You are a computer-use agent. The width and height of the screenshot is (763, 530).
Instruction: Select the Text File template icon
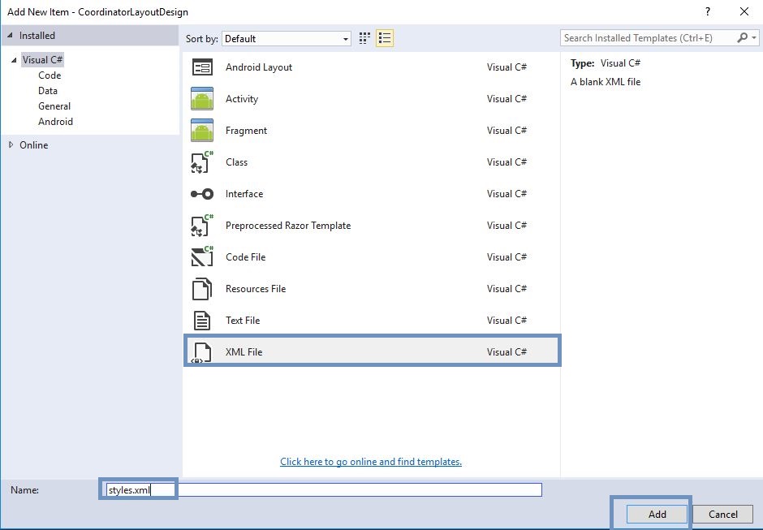[202, 321]
